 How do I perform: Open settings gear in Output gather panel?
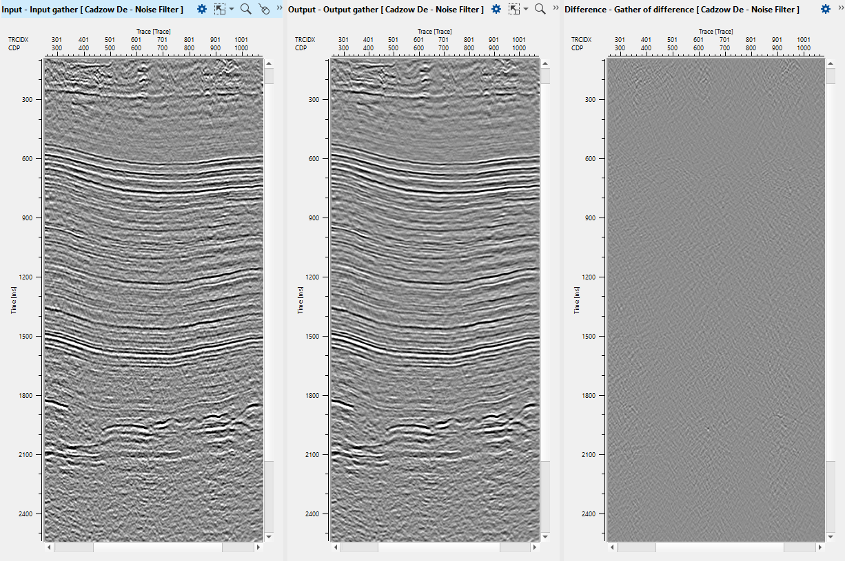coord(496,9)
